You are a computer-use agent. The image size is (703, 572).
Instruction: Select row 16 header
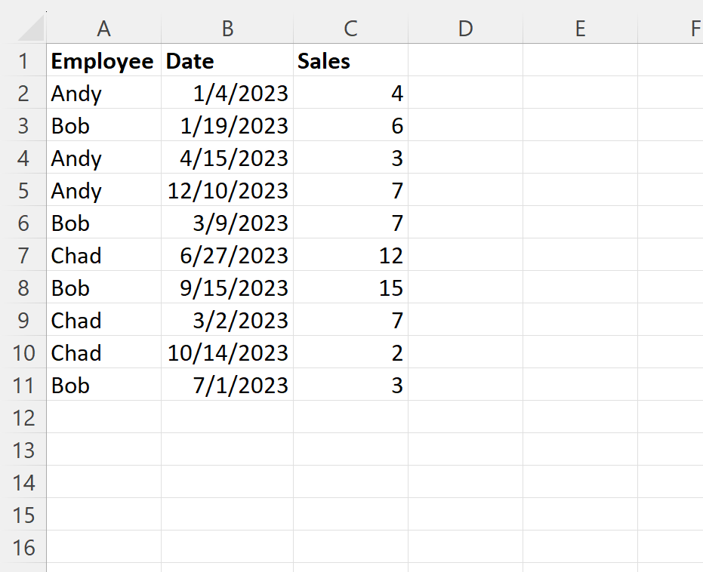[x=24, y=547]
